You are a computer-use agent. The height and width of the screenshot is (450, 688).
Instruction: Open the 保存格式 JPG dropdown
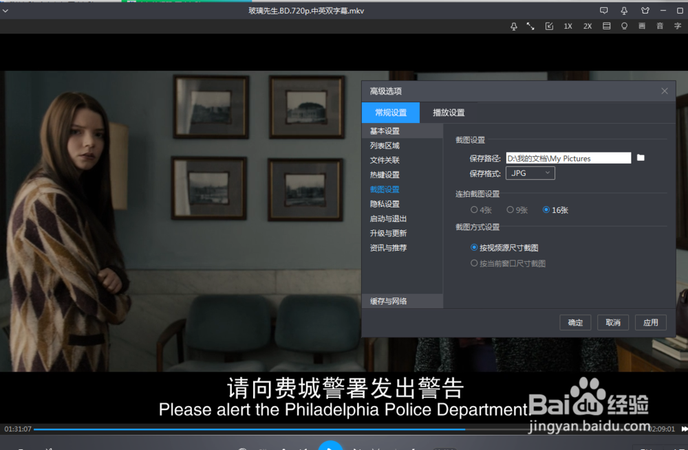[530, 173]
